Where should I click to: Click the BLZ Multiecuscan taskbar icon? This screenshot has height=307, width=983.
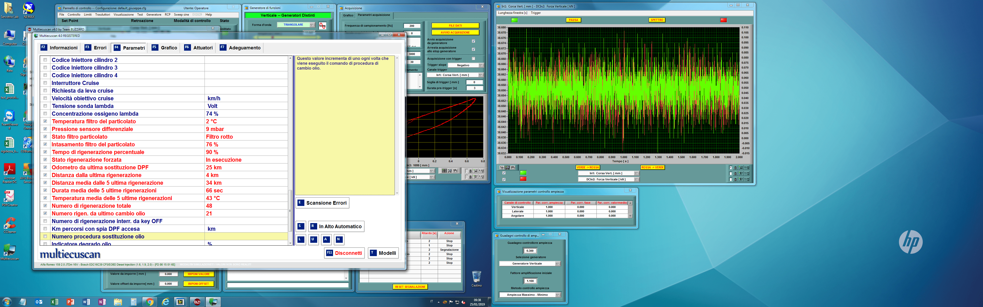coord(197,302)
